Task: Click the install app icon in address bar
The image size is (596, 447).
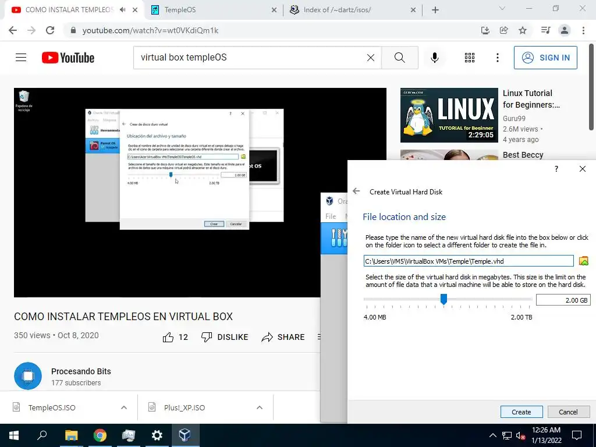Action: click(x=485, y=30)
